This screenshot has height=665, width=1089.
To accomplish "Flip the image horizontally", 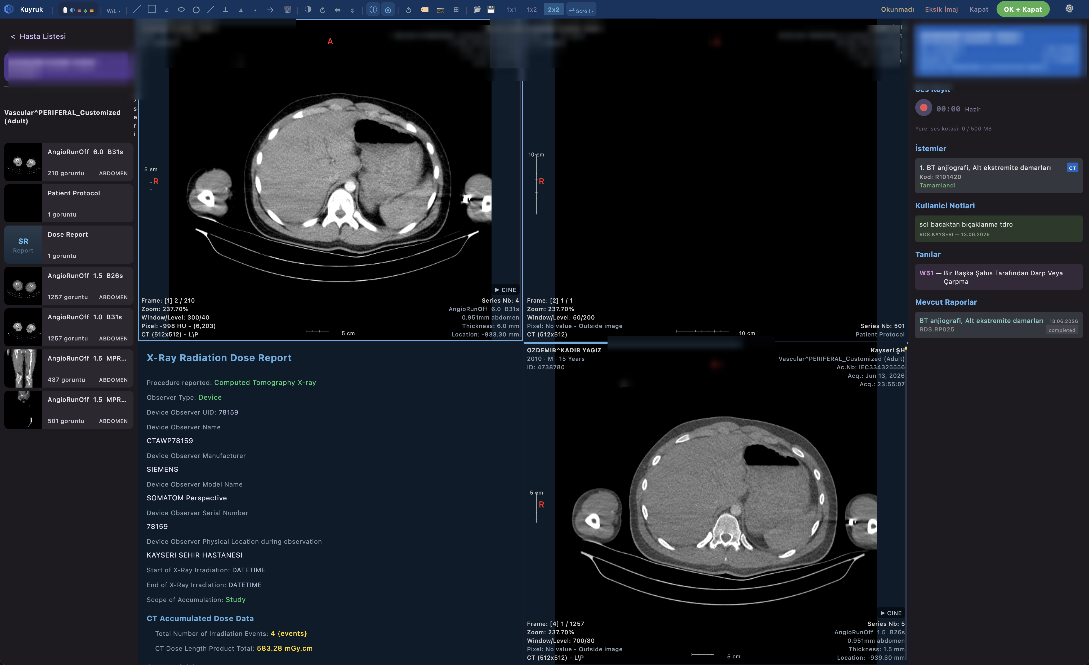I will [x=338, y=9].
